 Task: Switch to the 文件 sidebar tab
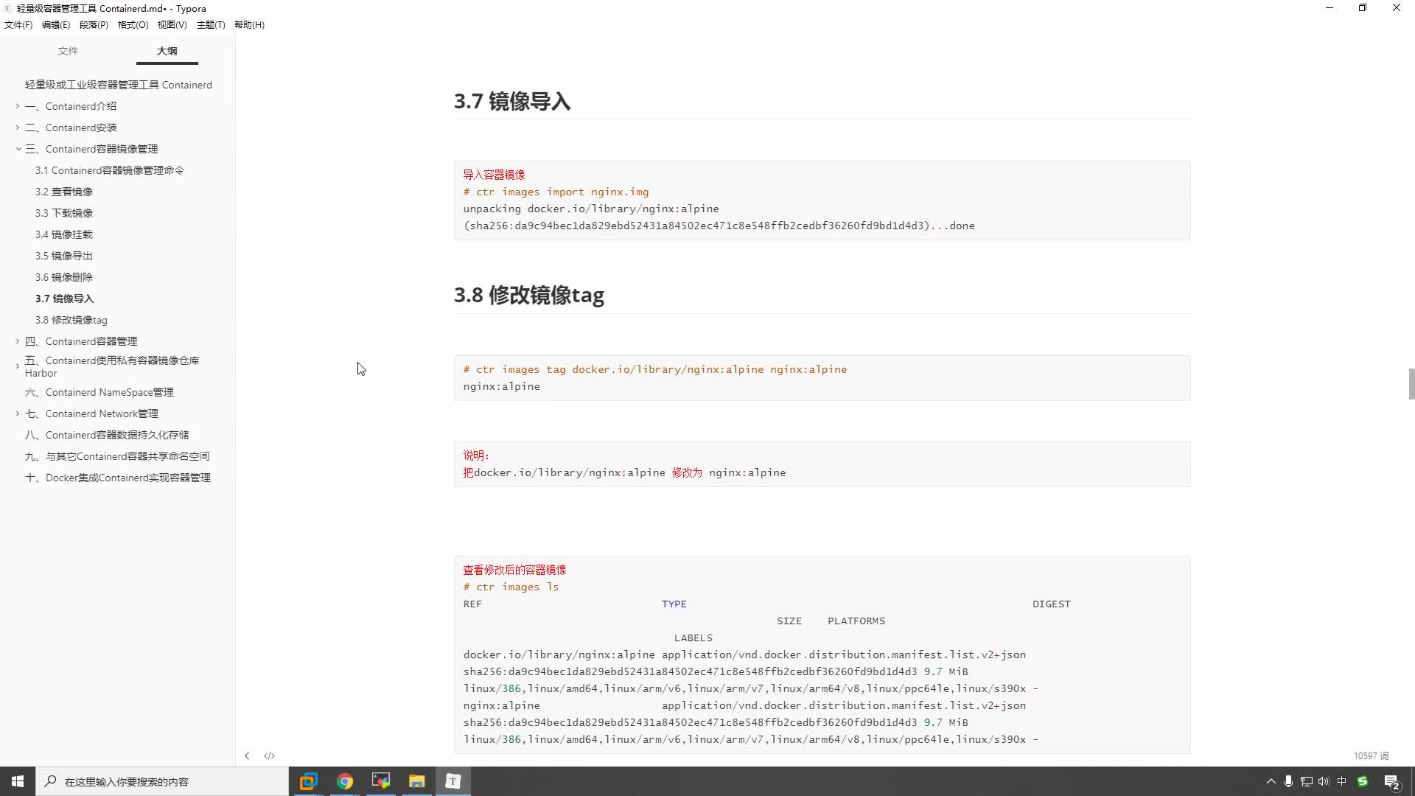(x=68, y=51)
